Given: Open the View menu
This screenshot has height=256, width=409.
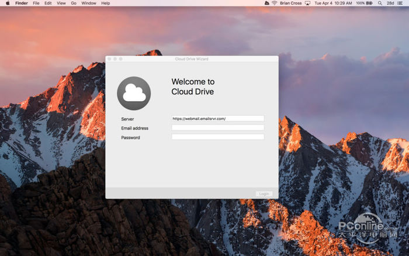Looking at the screenshot, I should [61, 3].
